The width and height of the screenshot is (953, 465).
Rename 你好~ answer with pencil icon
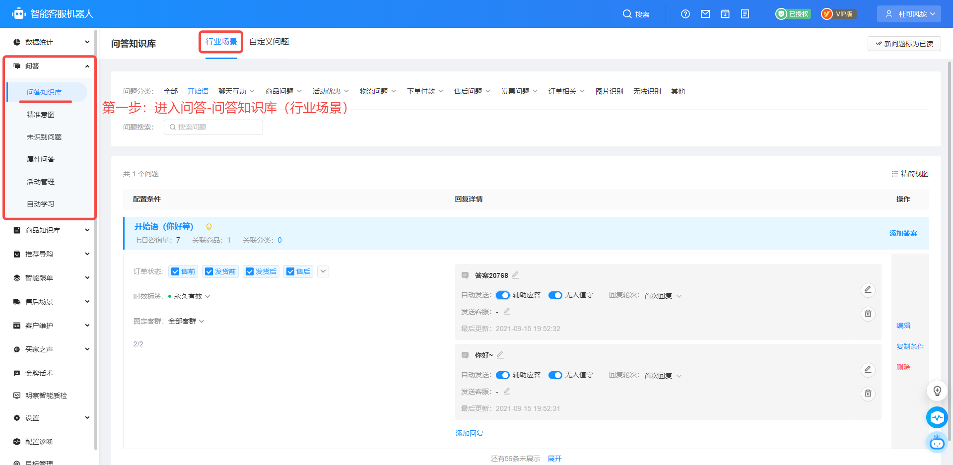pos(500,355)
